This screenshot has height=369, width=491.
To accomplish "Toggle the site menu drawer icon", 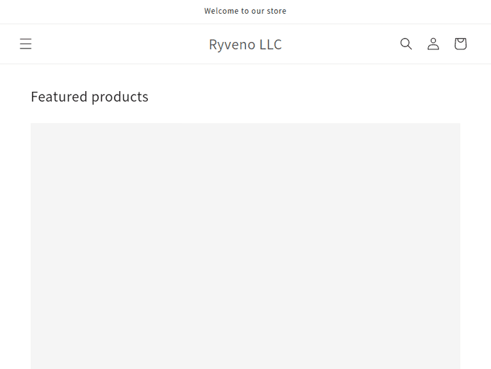I will point(26,44).
